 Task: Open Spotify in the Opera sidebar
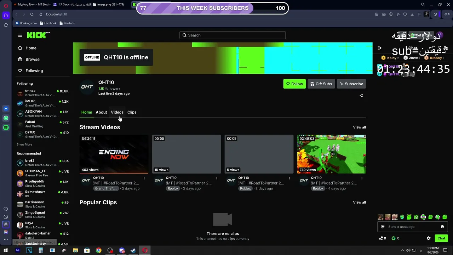(6, 128)
